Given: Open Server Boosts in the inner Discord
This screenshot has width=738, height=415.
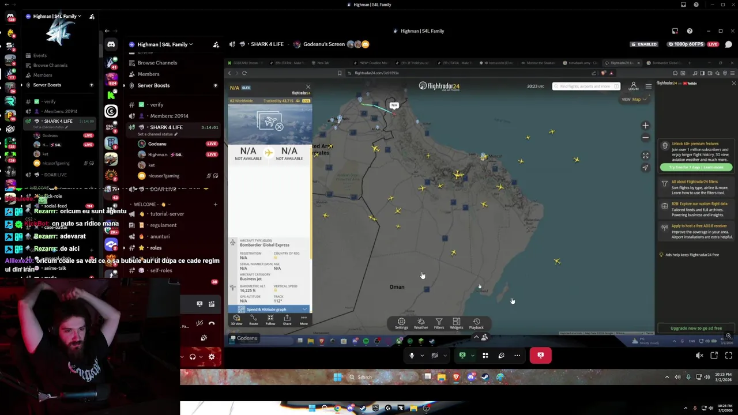Looking at the screenshot, I should coord(153,85).
